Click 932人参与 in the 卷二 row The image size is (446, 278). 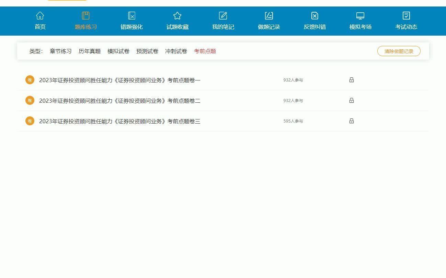click(293, 101)
